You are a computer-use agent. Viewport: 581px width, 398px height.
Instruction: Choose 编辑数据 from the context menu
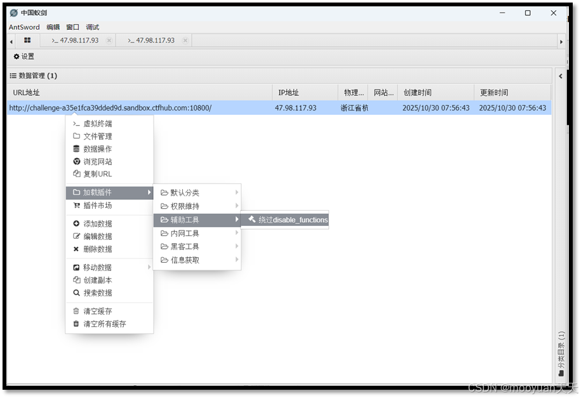tap(109, 236)
